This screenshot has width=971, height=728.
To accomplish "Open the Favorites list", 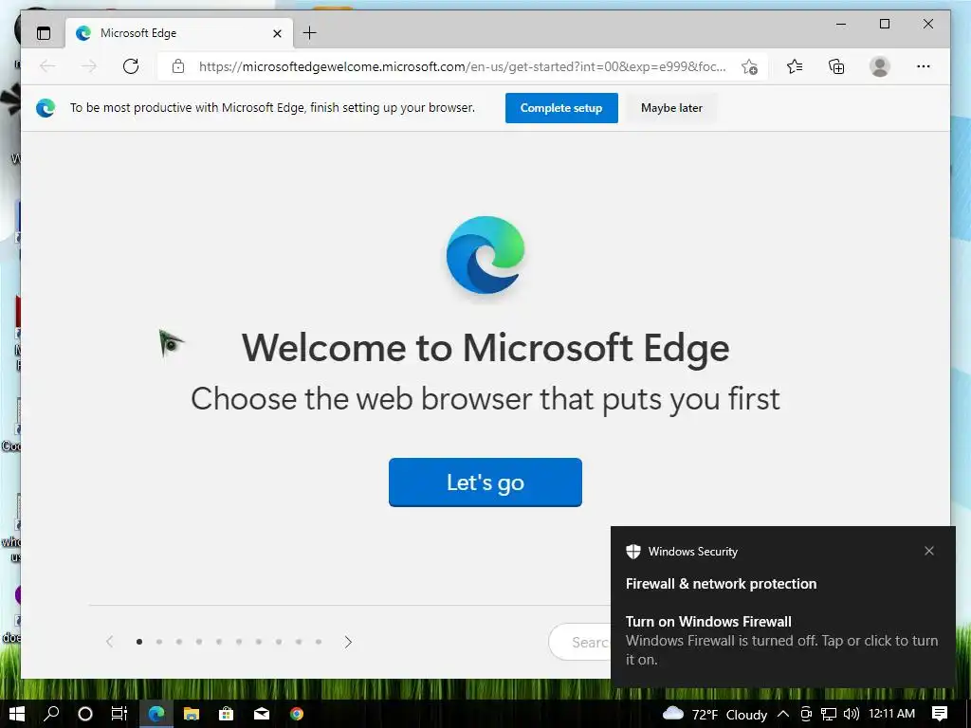I will point(795,66).
